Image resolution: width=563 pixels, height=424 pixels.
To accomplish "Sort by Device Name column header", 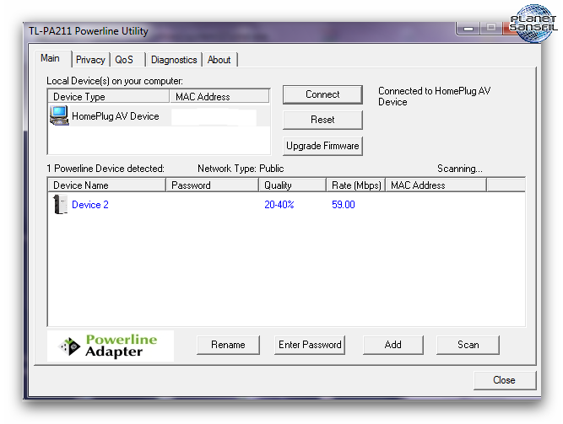I will pos(107,185).
